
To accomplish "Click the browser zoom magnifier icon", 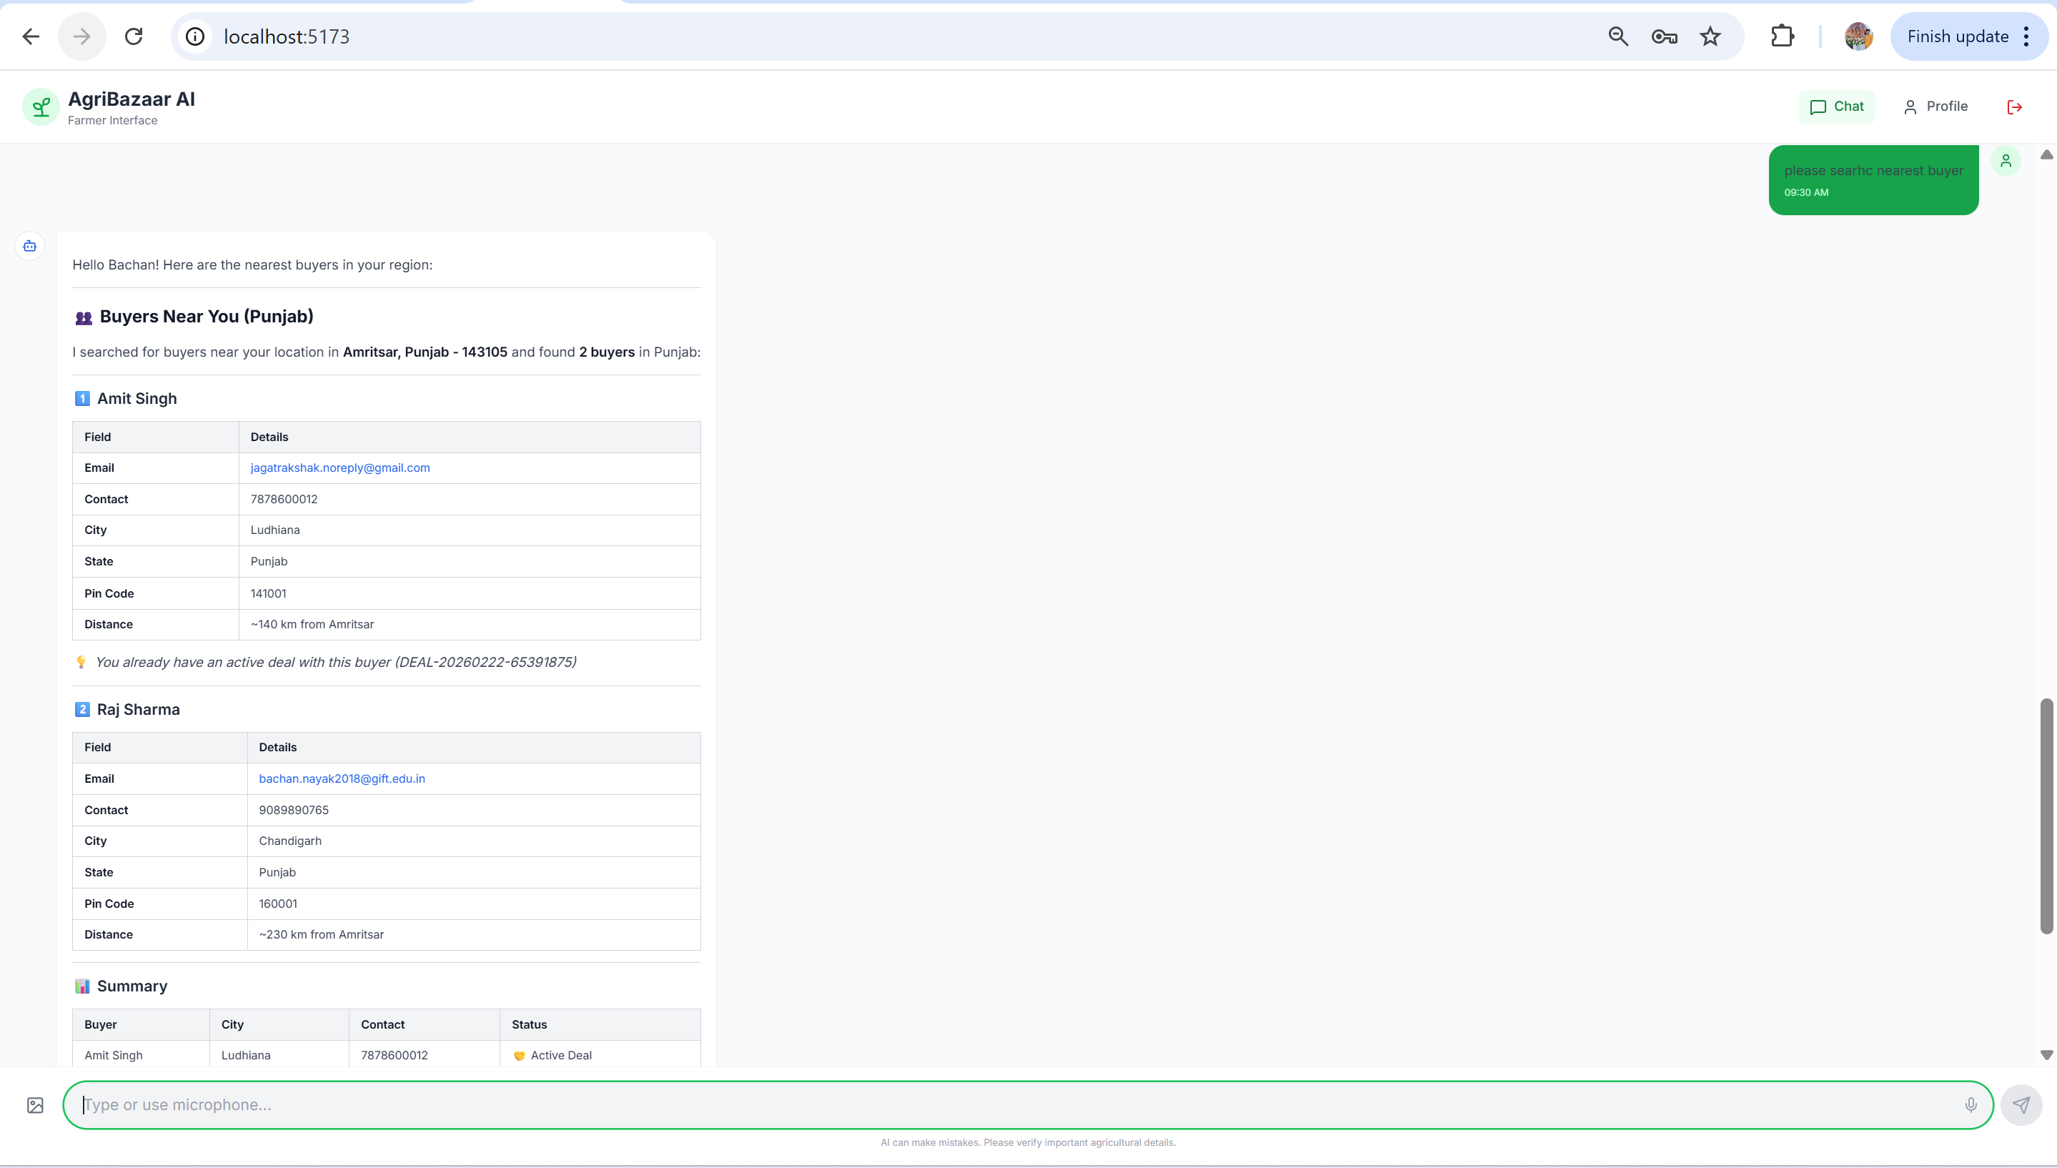I will [1617, 36].
